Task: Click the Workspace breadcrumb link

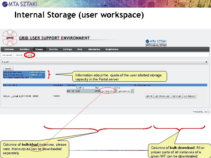Action: coord(7,55)
